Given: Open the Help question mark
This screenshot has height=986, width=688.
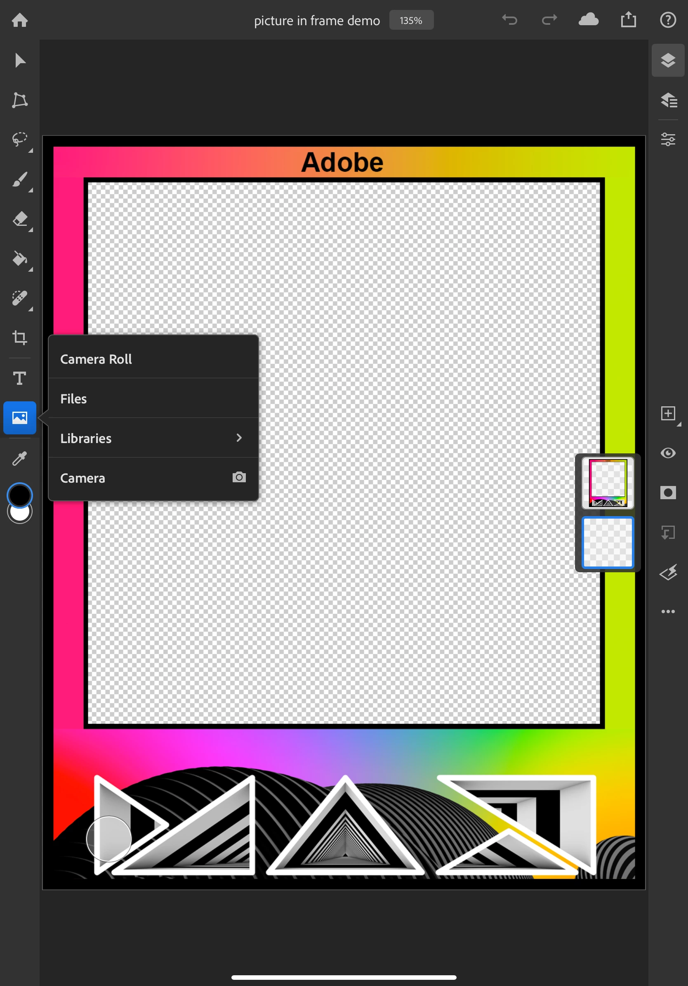Looking at the screenshot, I should 668,20.
